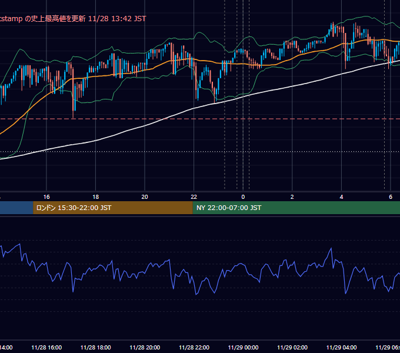Click hour label 6 on upper axis

pos(391,197)
